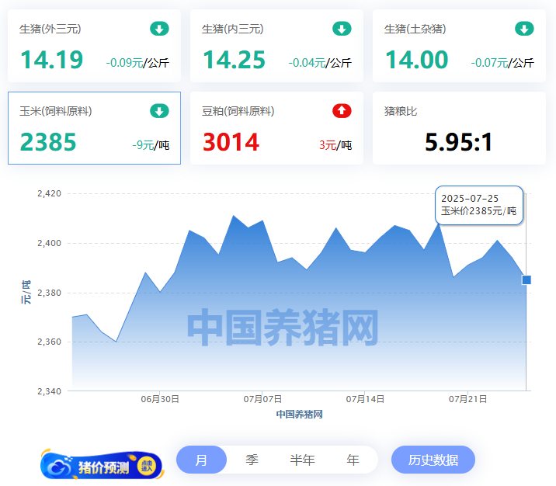
Task: Click the down-arrow icon on 生猪(内三元) card
Action: click(x=342, y=29)
